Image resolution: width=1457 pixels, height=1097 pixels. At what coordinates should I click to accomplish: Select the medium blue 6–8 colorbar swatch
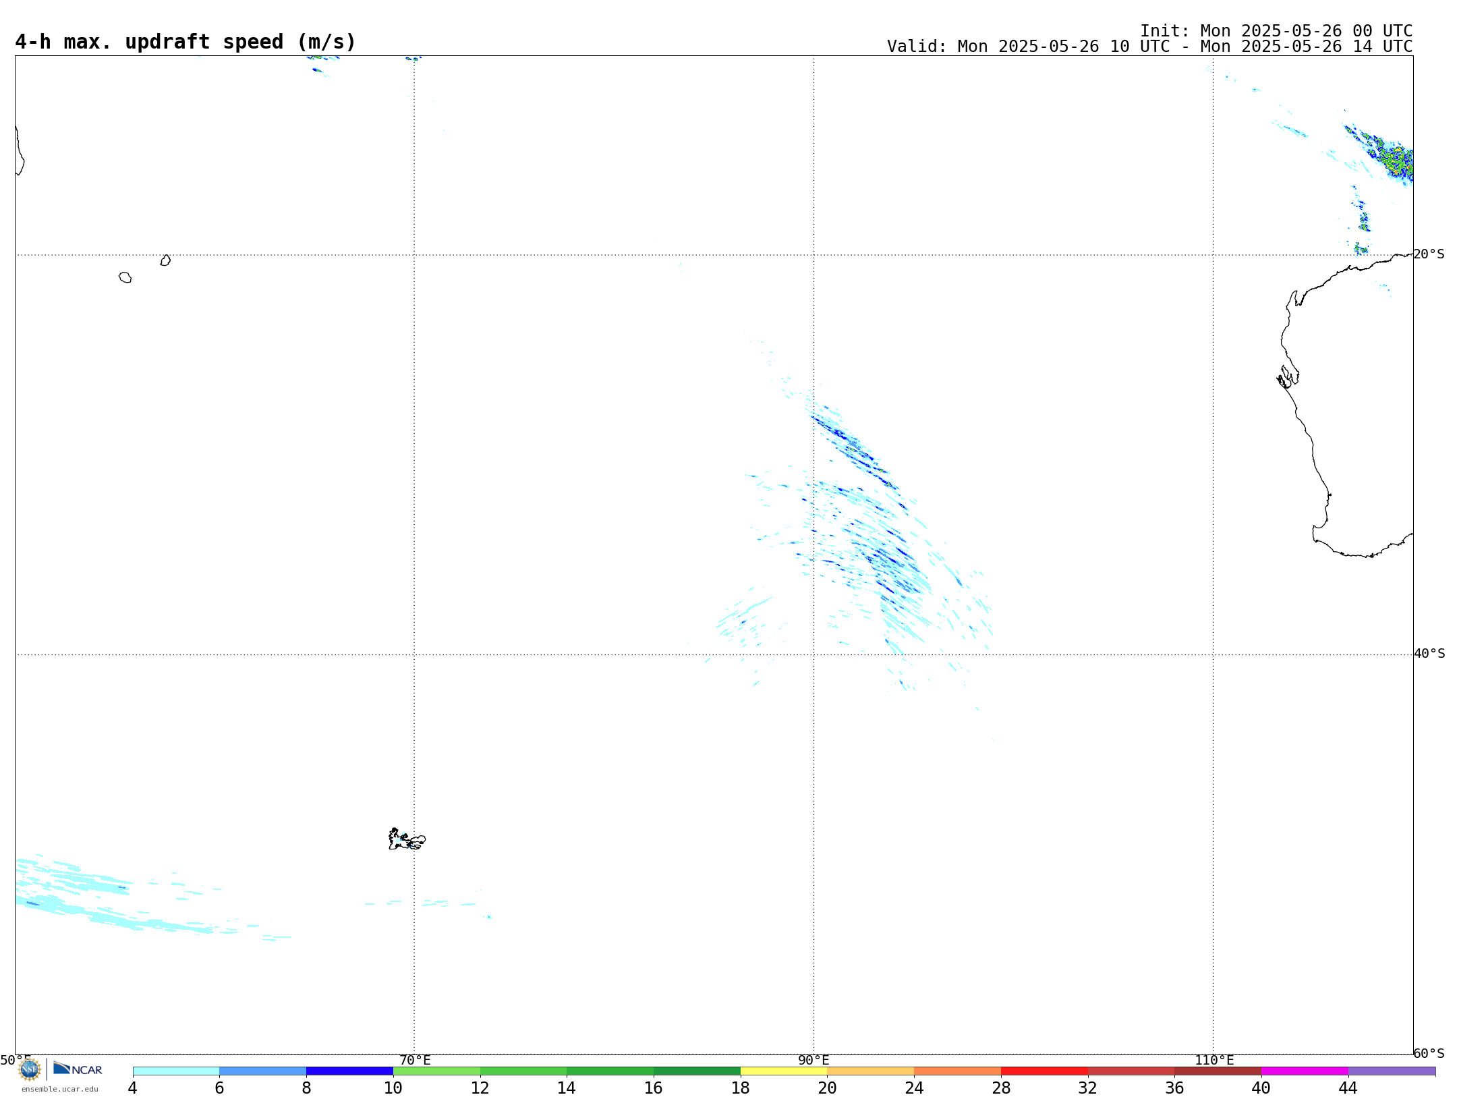click(263, 1071)
